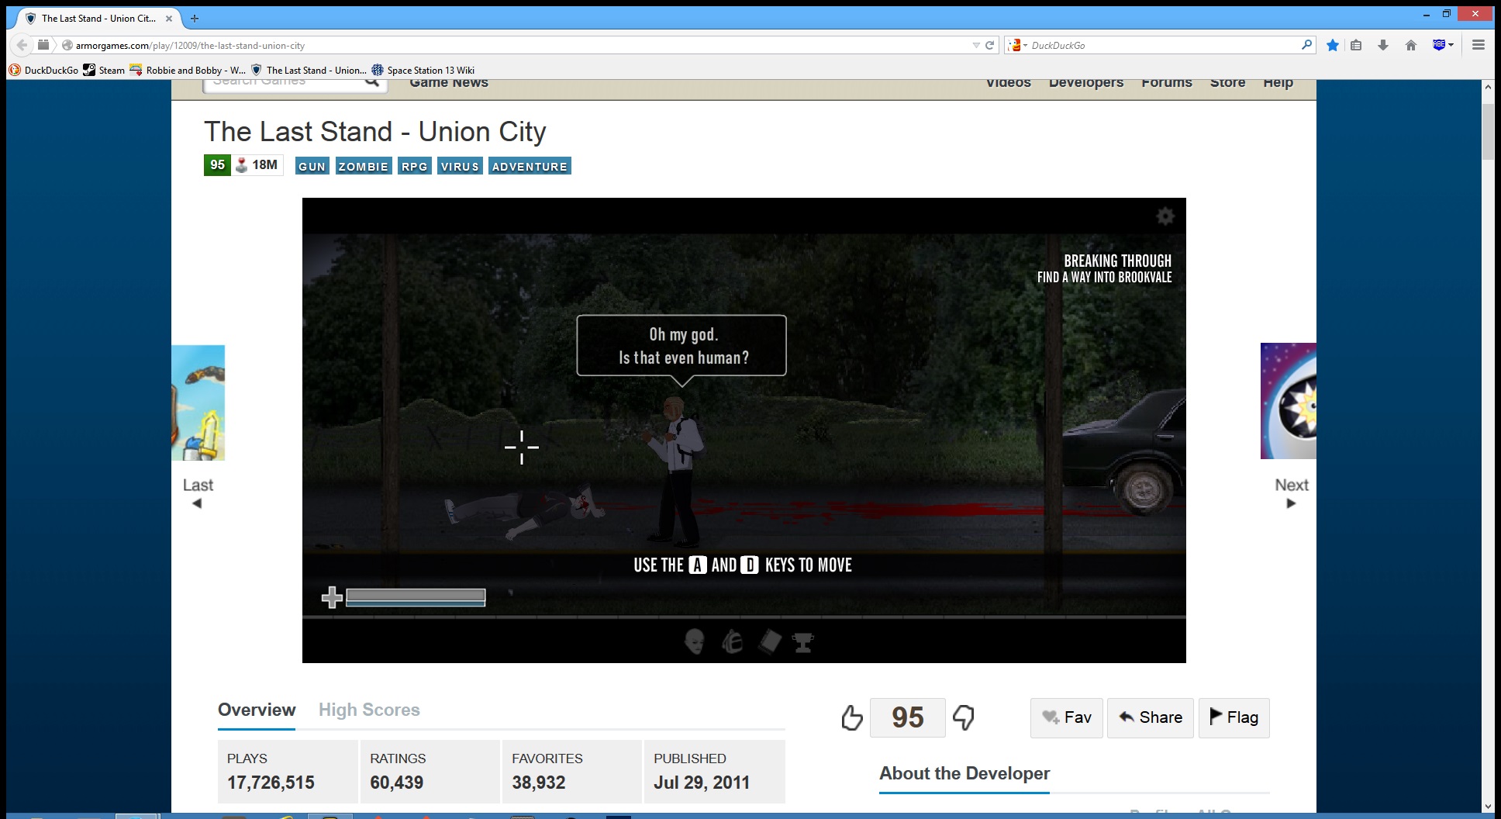Click the thumbs down rating icon

964,717
